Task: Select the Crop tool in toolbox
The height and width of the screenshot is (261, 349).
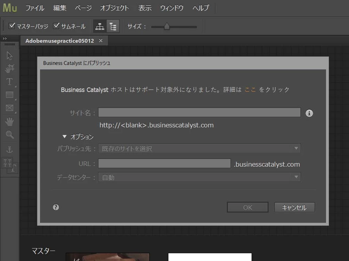Action: [x=9, y=68]
